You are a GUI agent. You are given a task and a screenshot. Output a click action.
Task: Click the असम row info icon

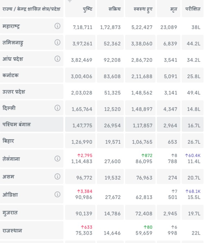click(x=58, y=177)
